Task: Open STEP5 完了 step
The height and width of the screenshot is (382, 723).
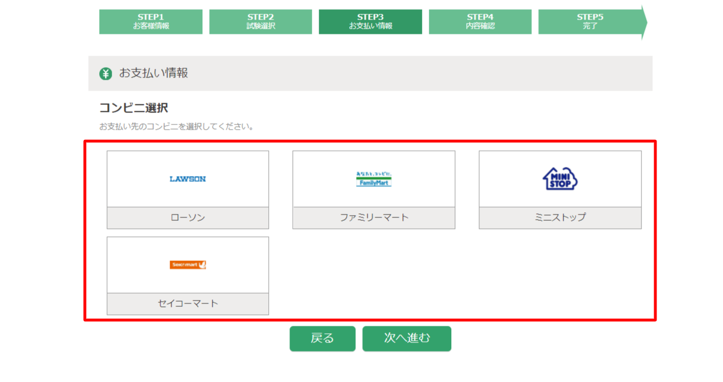Action: click(x=593, y=22)
